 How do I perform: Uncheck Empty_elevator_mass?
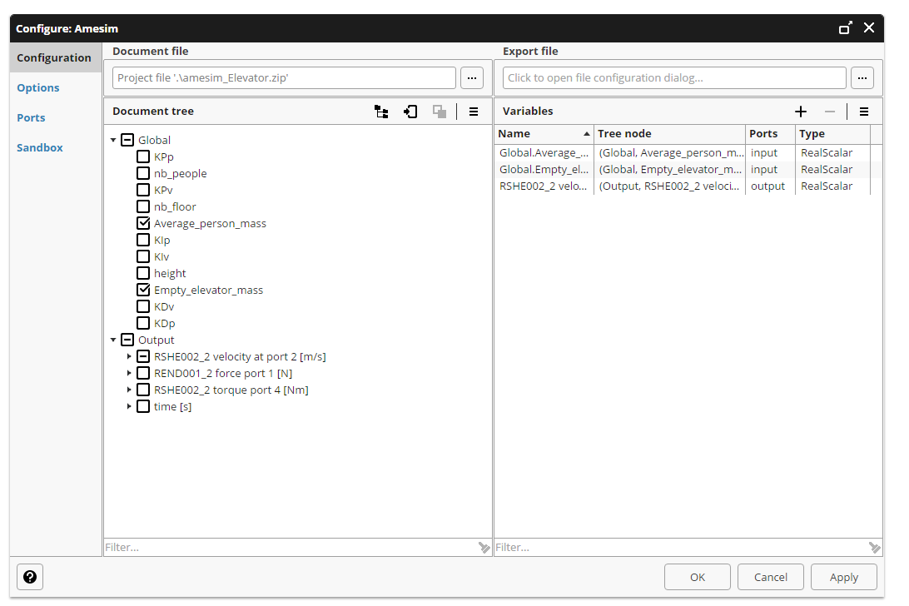(143, 290)
